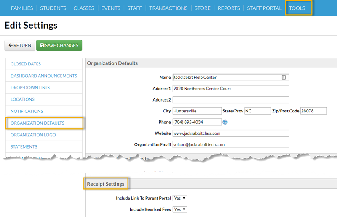The height and width of the screenshot is (217, 337).
Task: Open Locations settings
Action: click(44, 99)
